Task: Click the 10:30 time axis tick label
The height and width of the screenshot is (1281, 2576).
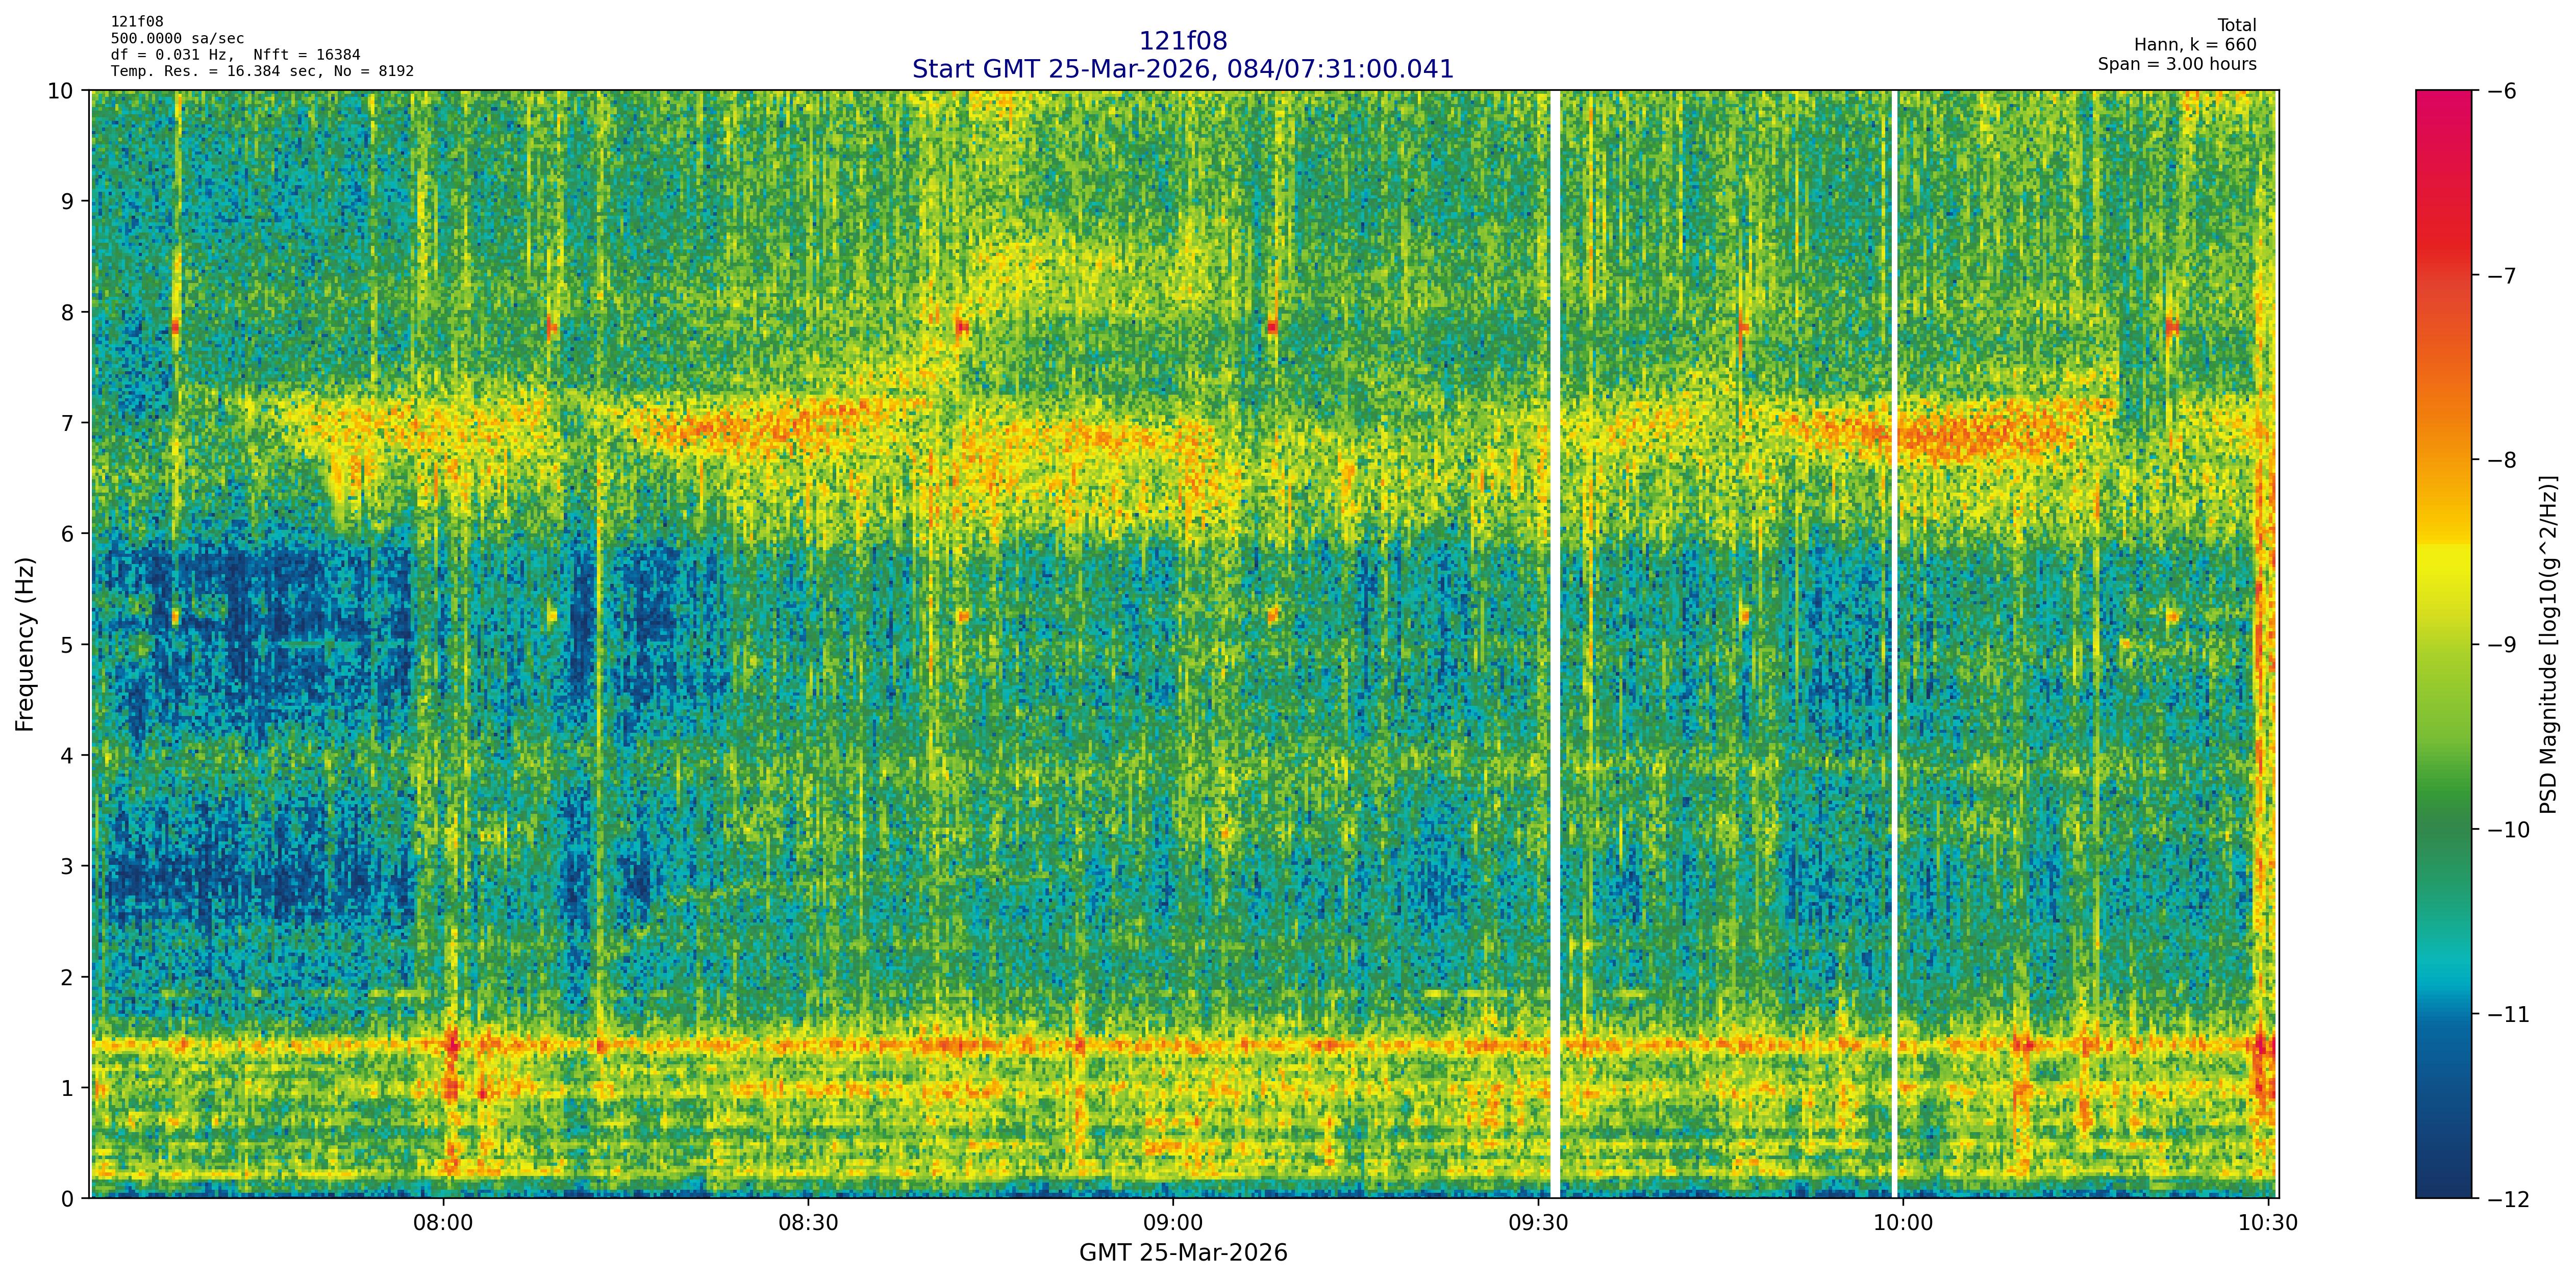Action: click(x=2267, y=1223)
